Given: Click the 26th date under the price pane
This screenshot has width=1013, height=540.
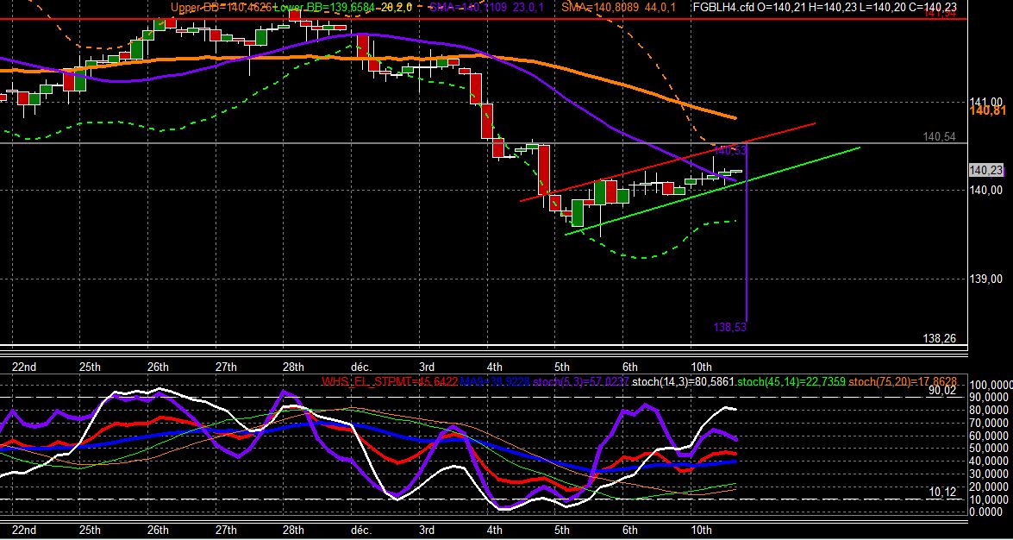Looking at the screenshot, I should click(x=158, y=367).
